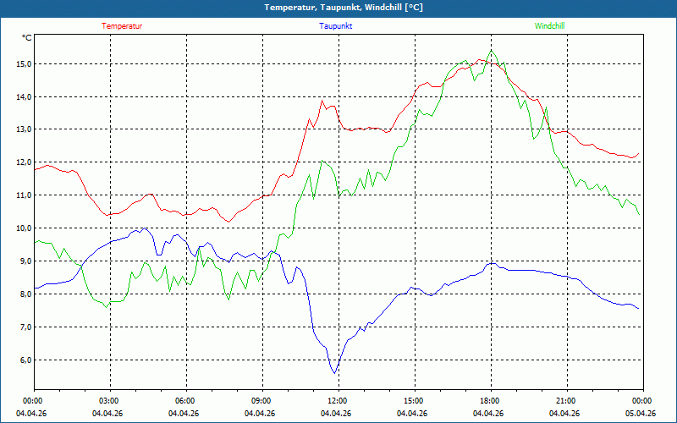Click the green Windchill legend label

[549, 26]
